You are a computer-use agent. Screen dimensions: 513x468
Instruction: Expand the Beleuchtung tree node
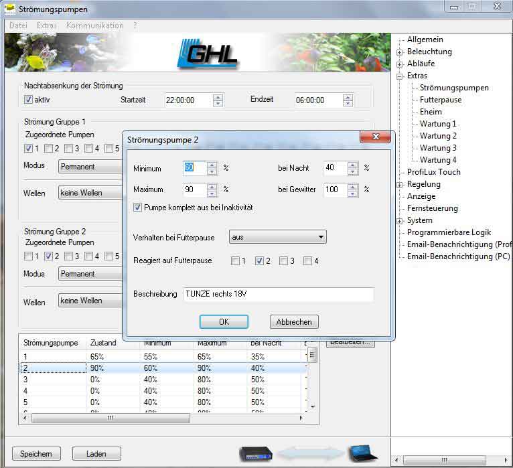pyautogui.click(x=400, y=52)
